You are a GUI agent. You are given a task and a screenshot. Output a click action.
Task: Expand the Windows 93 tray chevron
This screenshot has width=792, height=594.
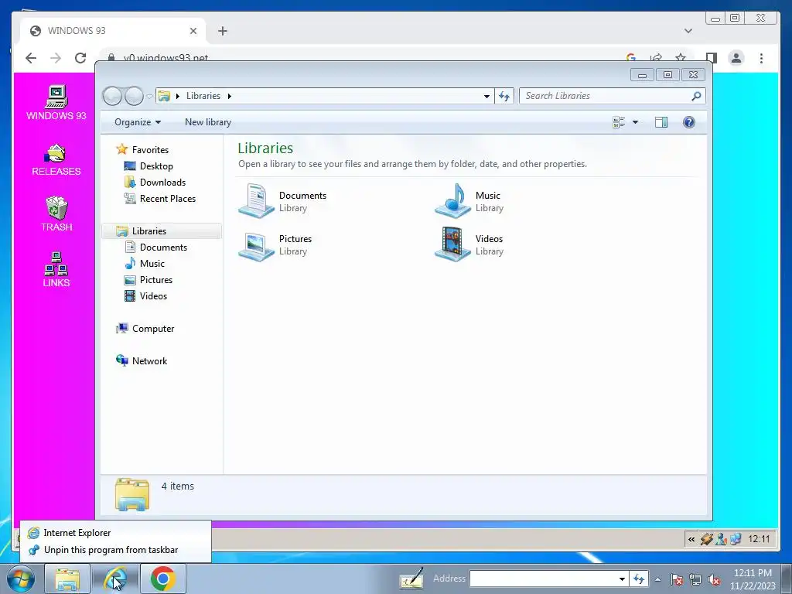click(x=691, y=539)
